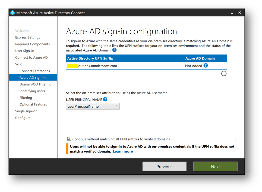Click the Next button

click(x=215, y=167)
